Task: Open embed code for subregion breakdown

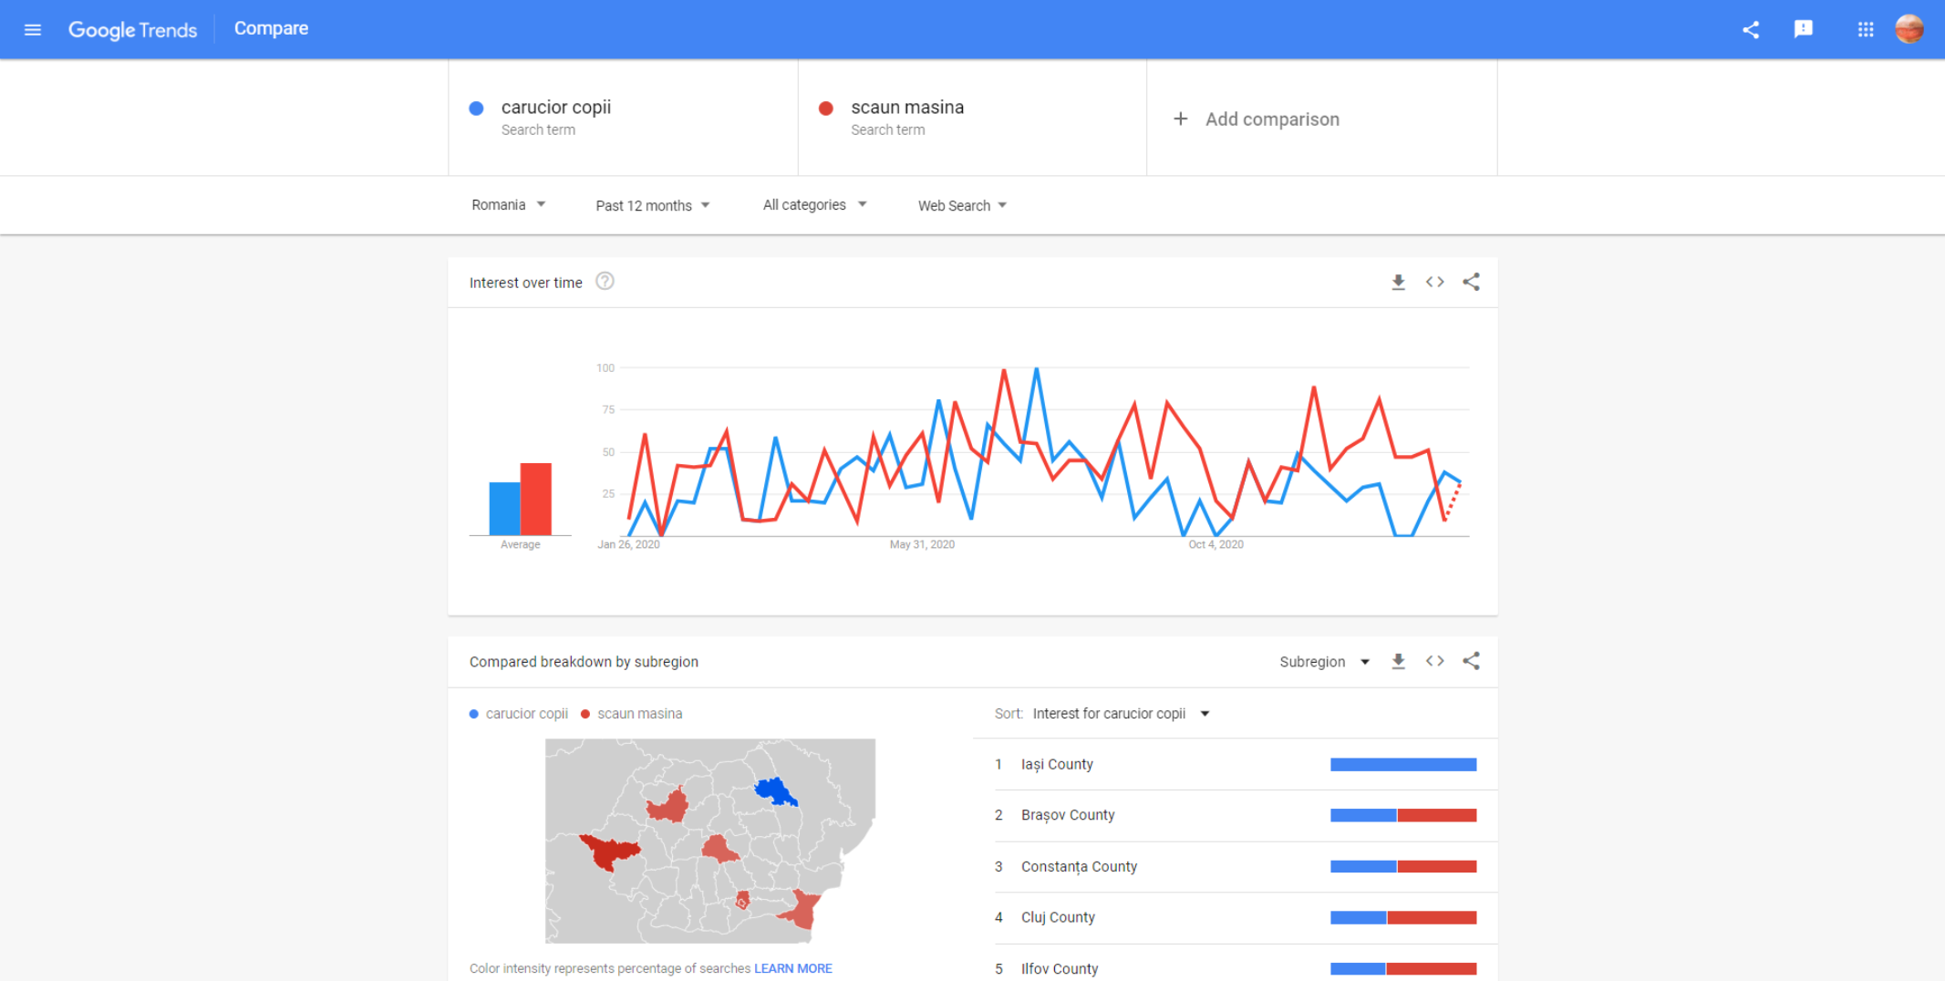Action: (1434, 662)
